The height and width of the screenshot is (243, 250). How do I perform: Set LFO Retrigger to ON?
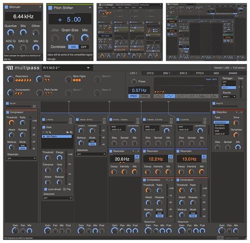[229, 85]
